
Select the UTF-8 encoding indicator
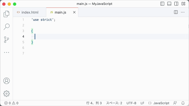131,103
